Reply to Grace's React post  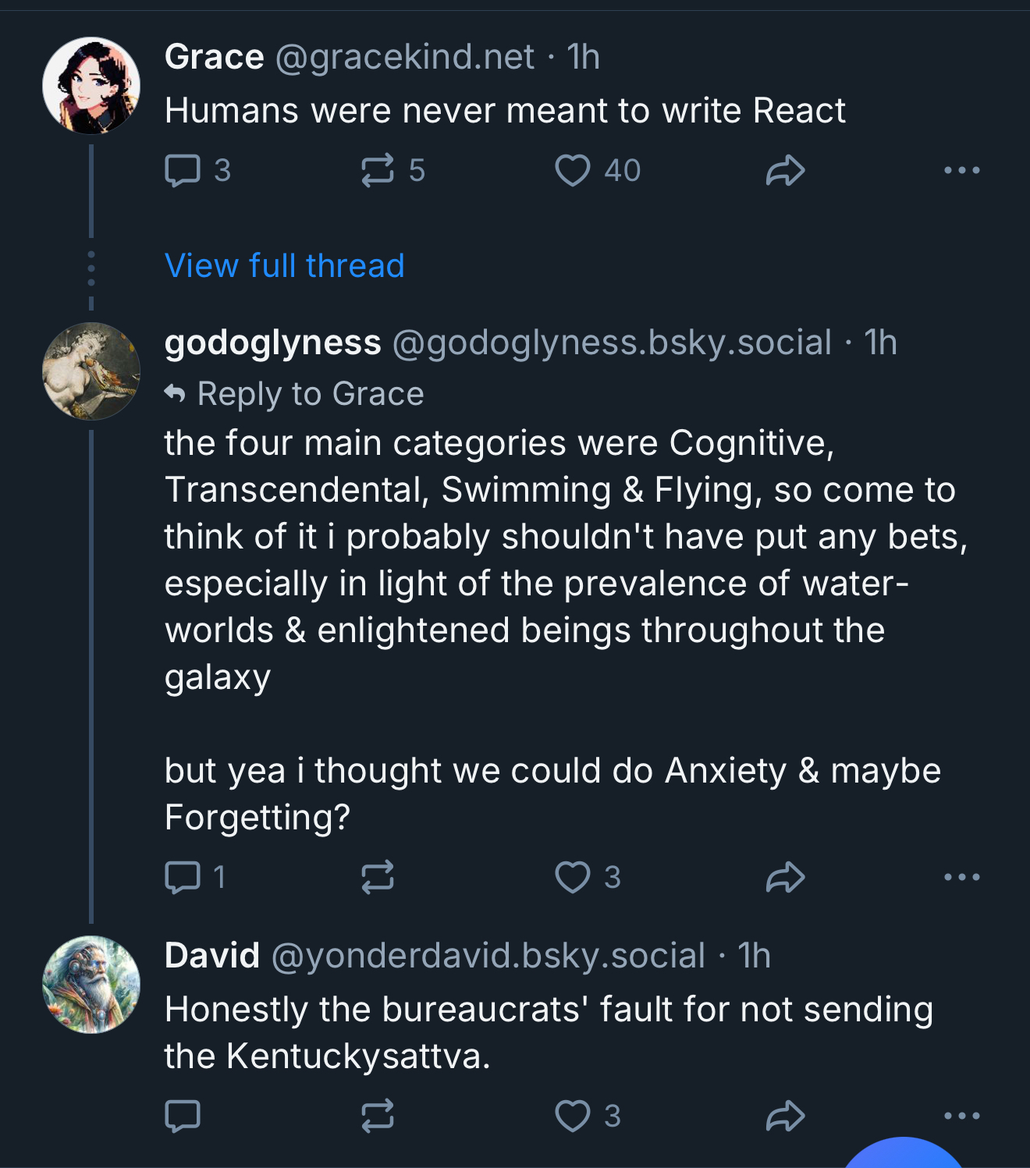tap(183, 170)
